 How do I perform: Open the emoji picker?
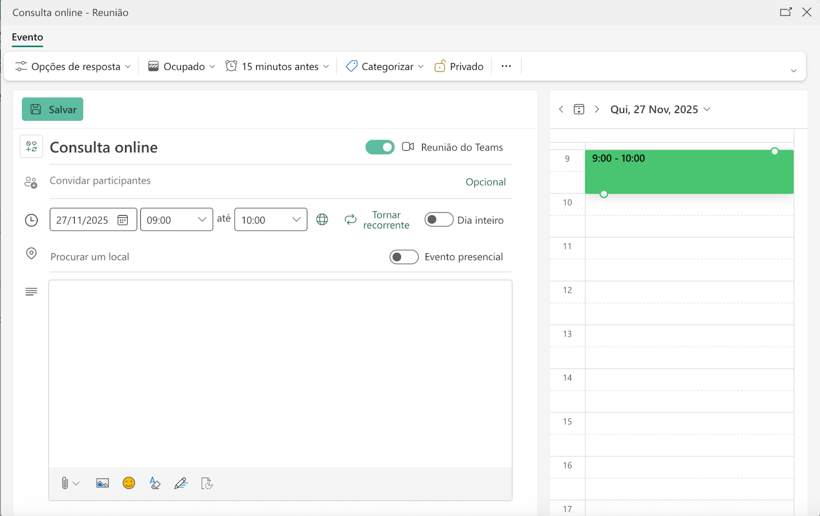[x=129, y=483]
